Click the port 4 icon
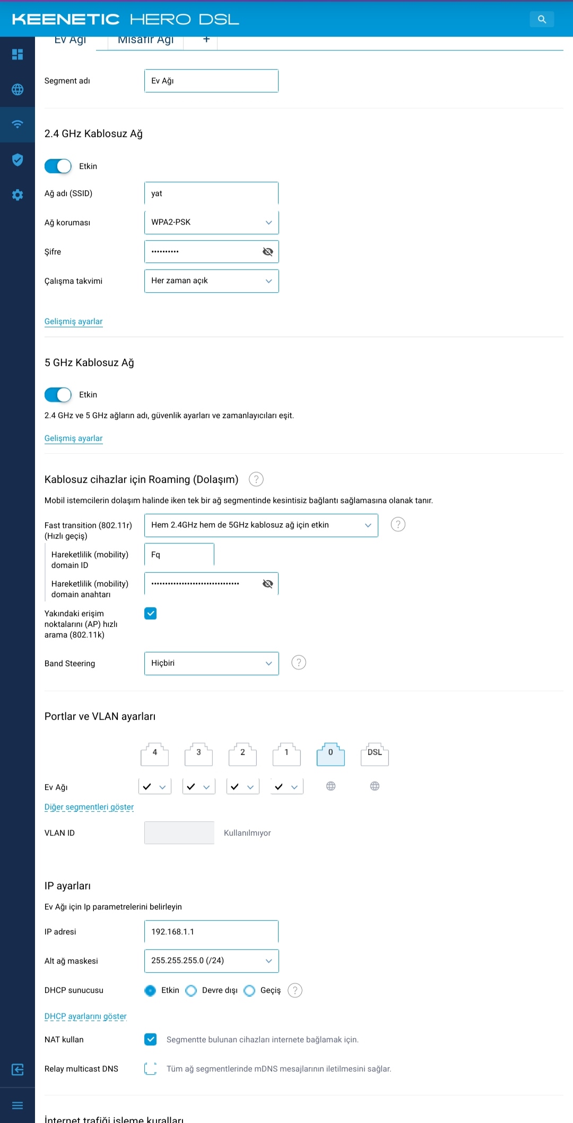The image size is (573, 1123). [155, 754]
